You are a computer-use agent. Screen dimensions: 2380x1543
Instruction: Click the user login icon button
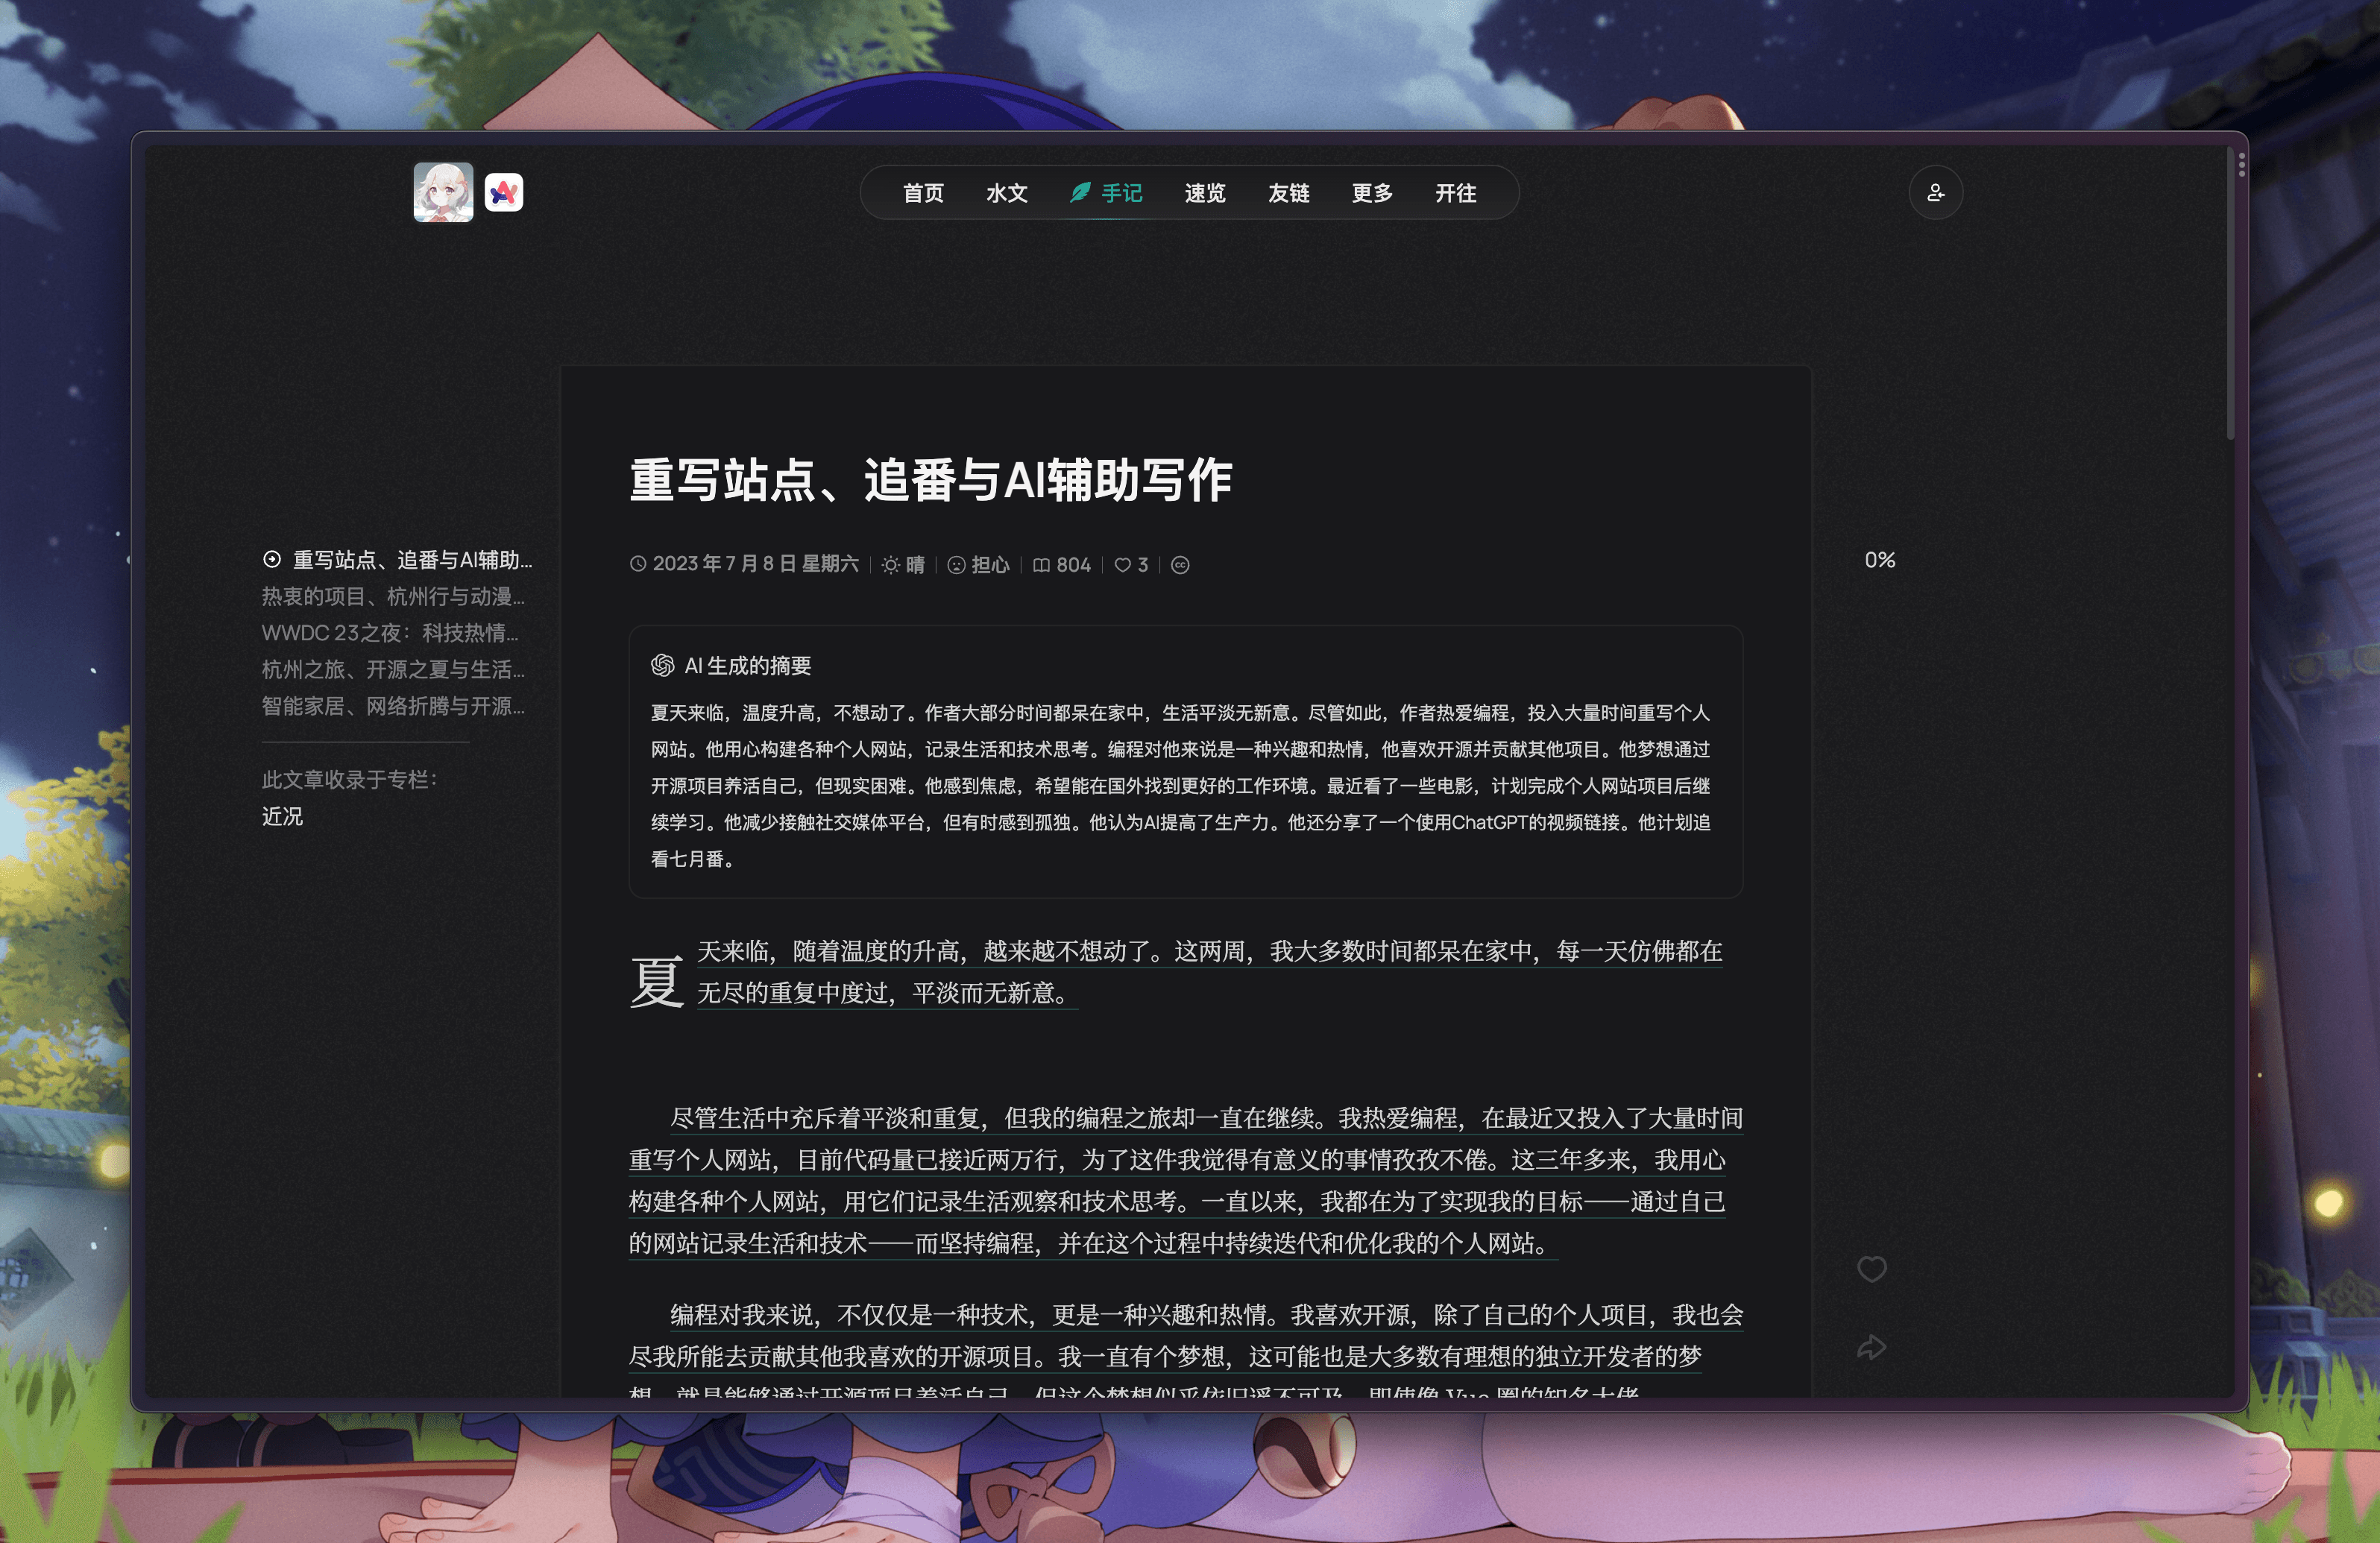(1936, 193)
